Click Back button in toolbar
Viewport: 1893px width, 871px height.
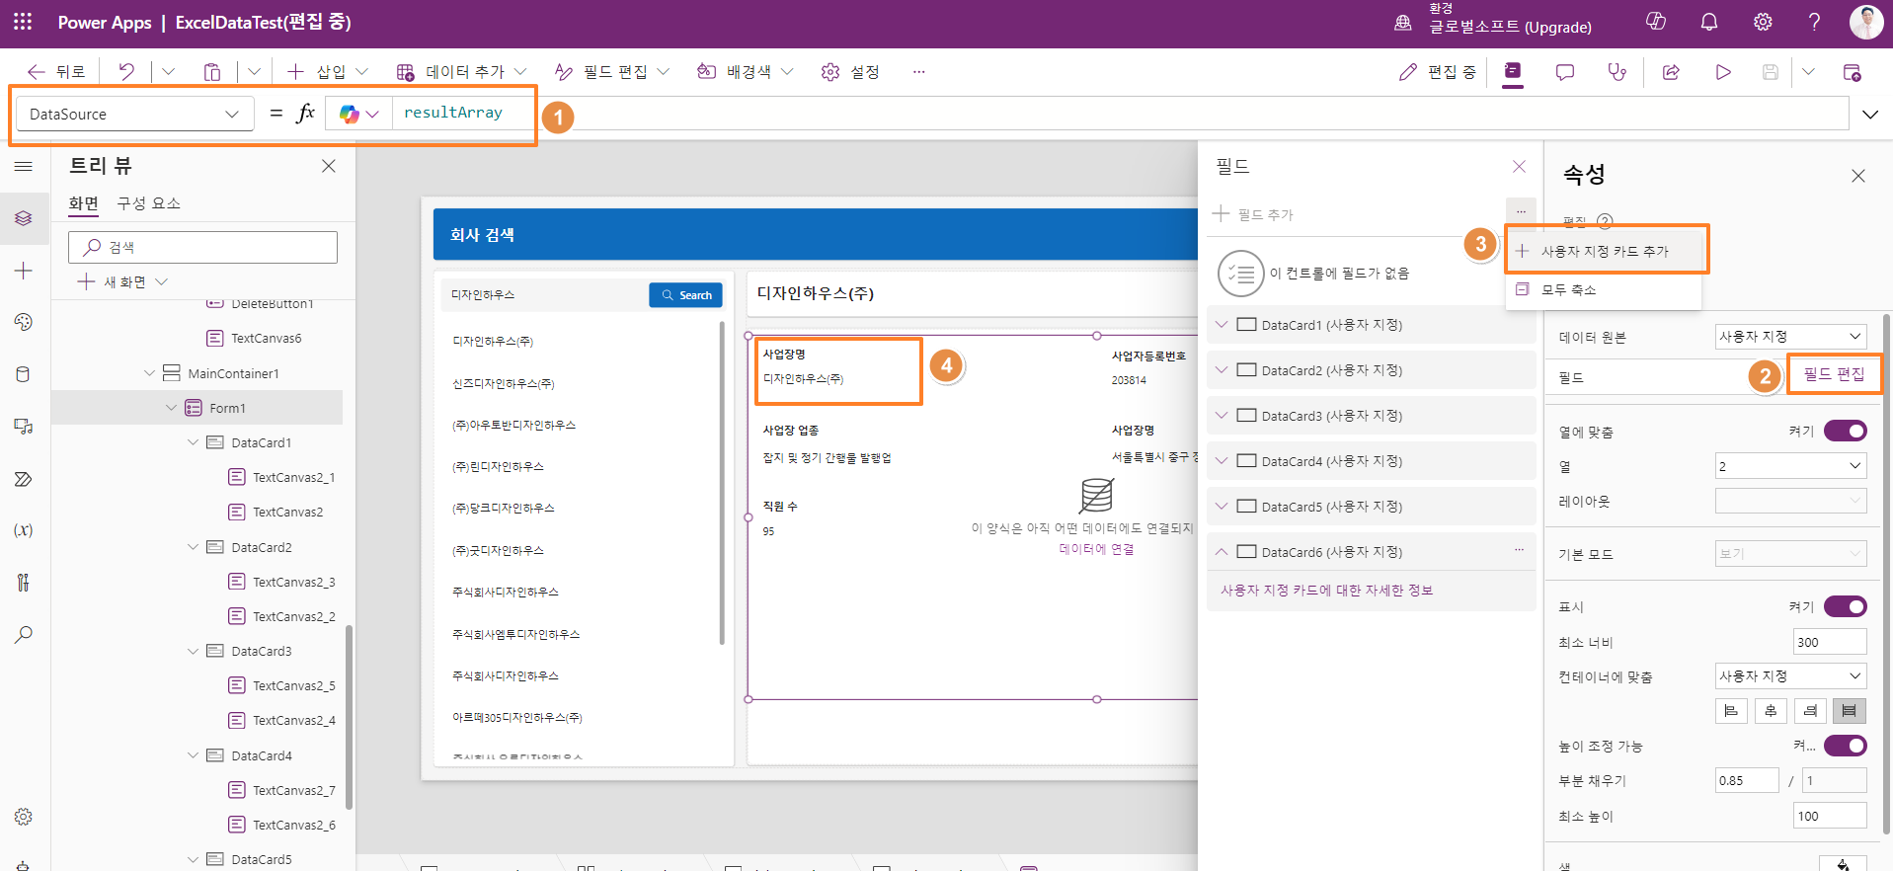(56, 71)
